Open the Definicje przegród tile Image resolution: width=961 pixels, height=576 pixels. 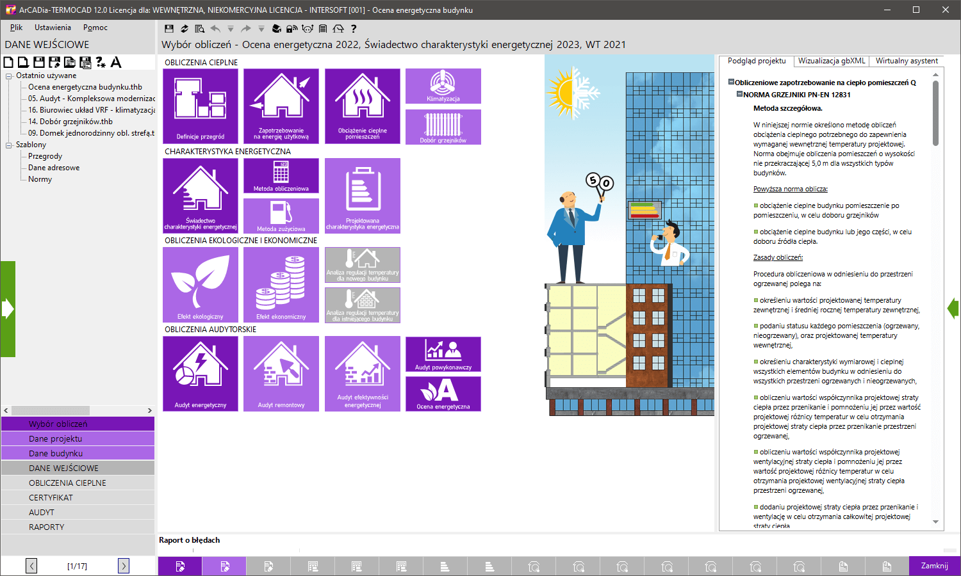[201, 106]
